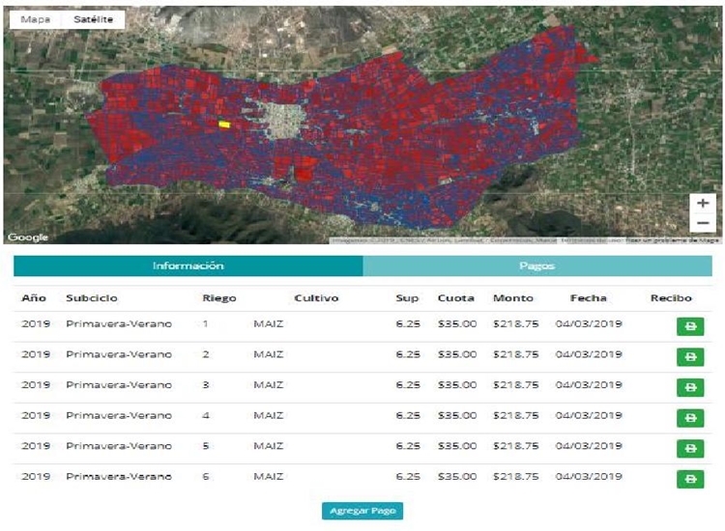Open the Información tab
This screenshot has height=531, width=725.
pyautogui.click(x=188, y=265)
